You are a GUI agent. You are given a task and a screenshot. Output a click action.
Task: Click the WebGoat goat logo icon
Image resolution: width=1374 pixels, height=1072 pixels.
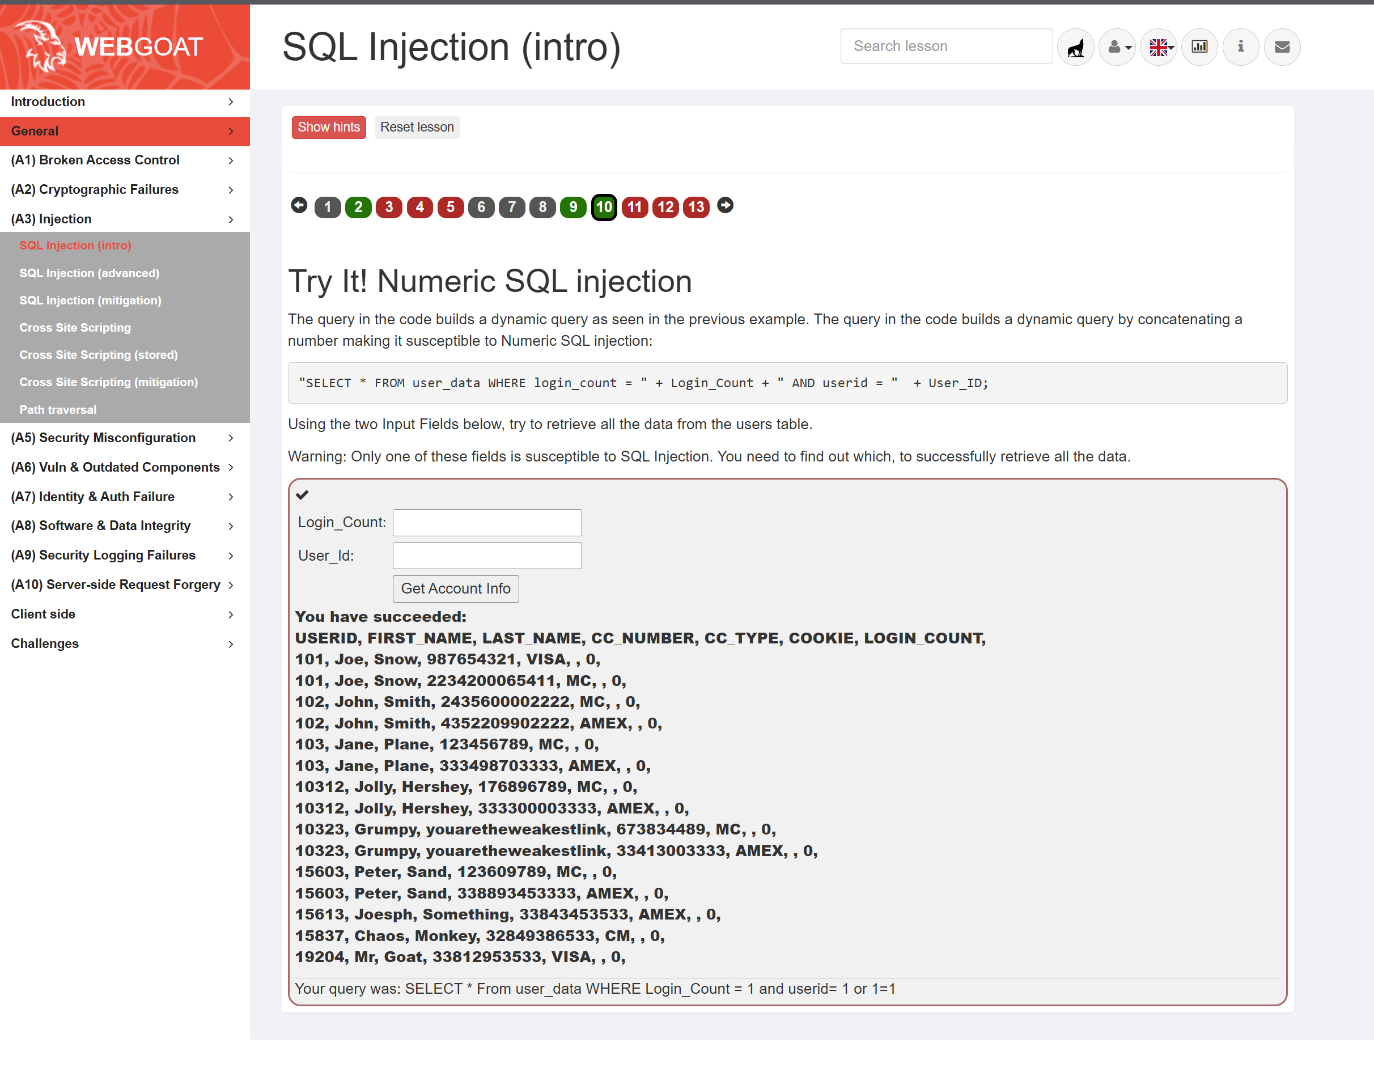41,46
